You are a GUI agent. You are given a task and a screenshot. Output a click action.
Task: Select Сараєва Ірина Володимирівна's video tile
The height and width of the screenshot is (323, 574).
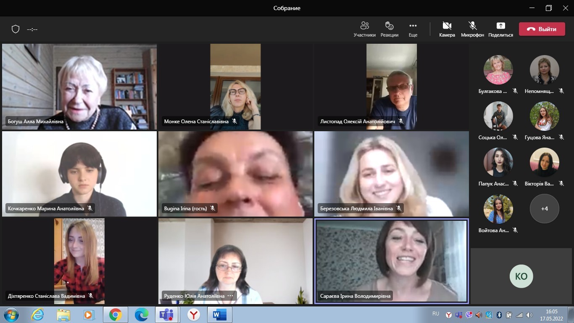click(392, 261)
